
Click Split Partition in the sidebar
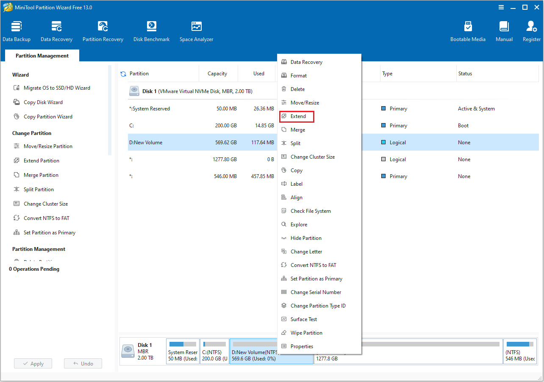33,190
